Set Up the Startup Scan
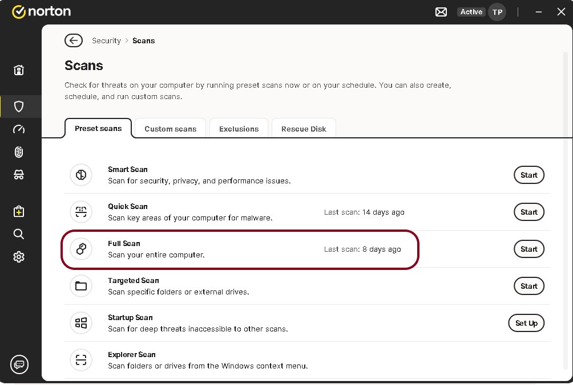 pos(526,323)
